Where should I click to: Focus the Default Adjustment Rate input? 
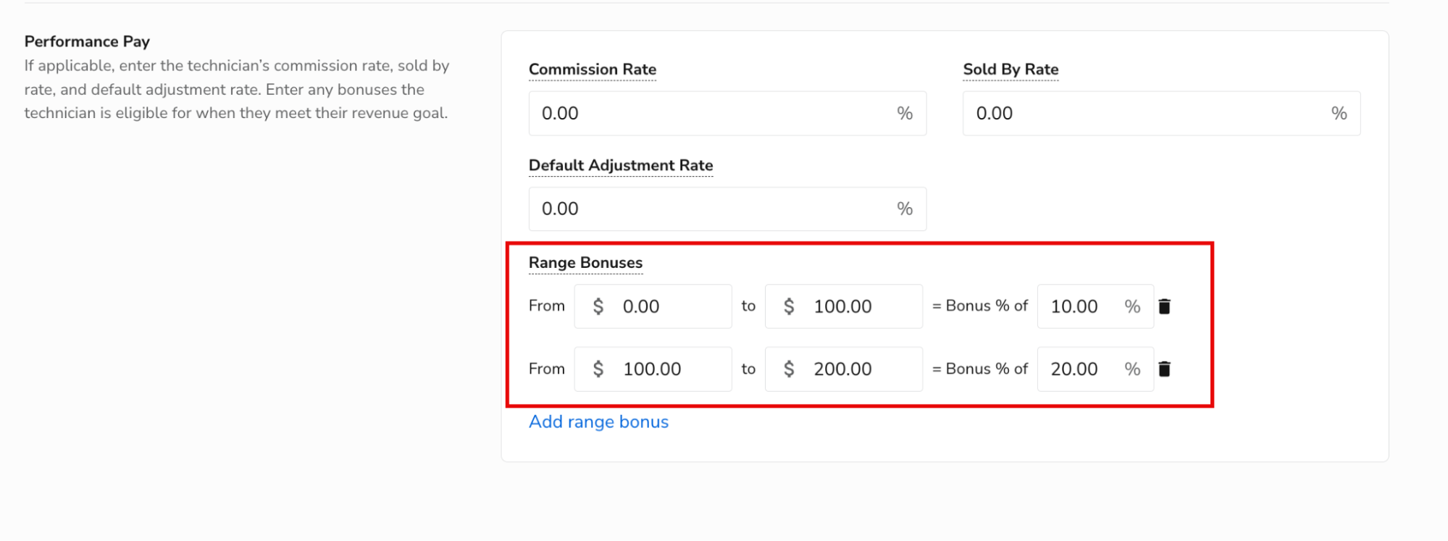727,209
